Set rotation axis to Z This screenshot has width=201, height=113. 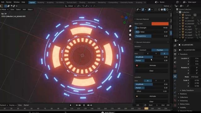[164, 54]
